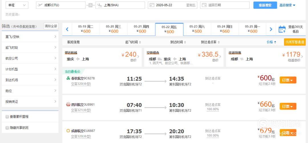The width and height of the screenshot is (308, 143).
Task: Select the 05-20 周三 date tab
Action: point(114,29)
